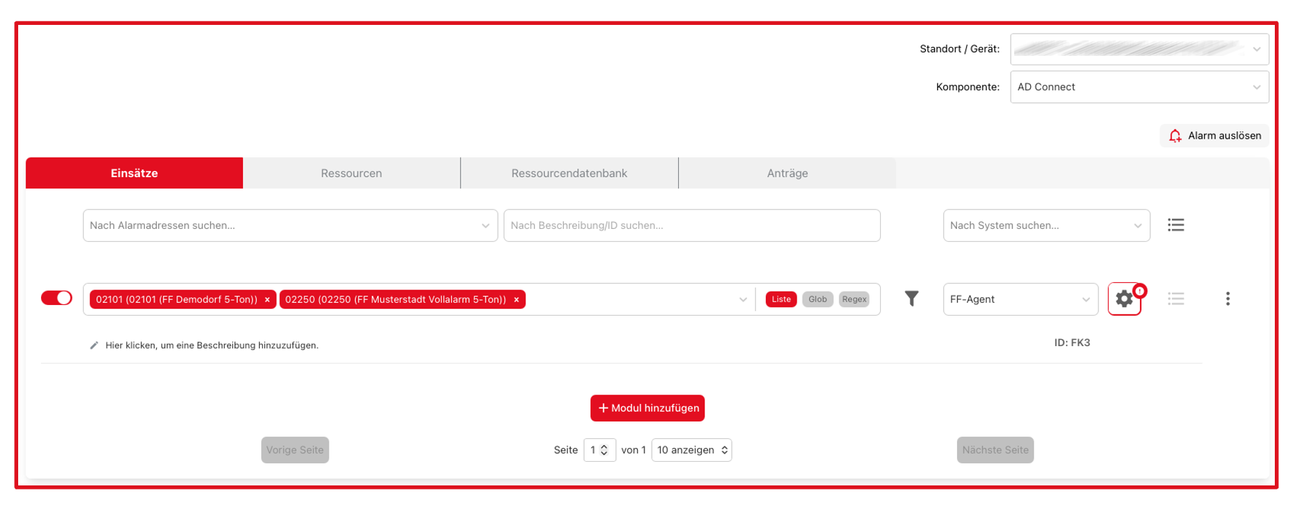Click the Alarm auslösen button
1293x511 pixels.
(x=1215, y=135)
